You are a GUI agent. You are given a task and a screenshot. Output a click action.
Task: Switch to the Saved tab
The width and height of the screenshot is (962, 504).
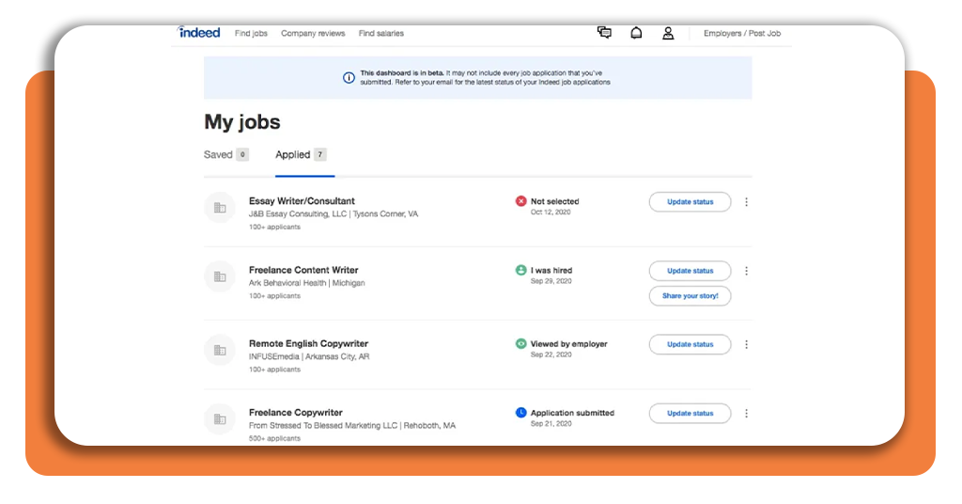click(225, 155)
